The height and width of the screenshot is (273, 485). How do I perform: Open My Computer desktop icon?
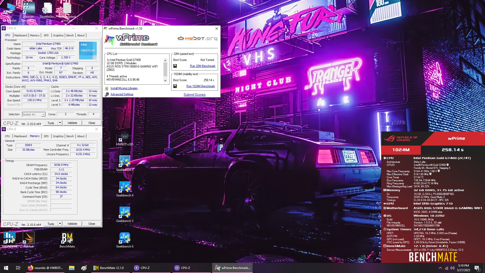[10, 12]
